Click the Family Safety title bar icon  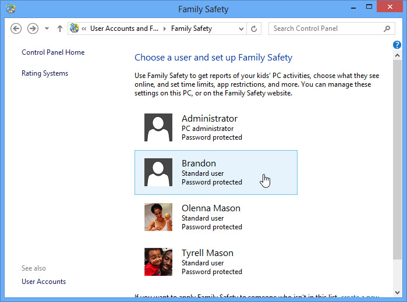pos(10,9)
